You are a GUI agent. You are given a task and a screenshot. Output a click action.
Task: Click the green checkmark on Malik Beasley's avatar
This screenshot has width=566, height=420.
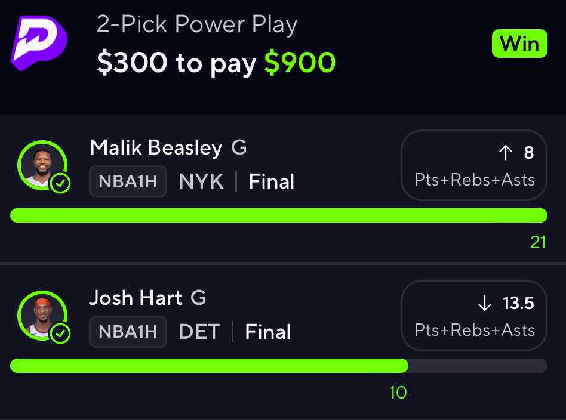[60, 184]
